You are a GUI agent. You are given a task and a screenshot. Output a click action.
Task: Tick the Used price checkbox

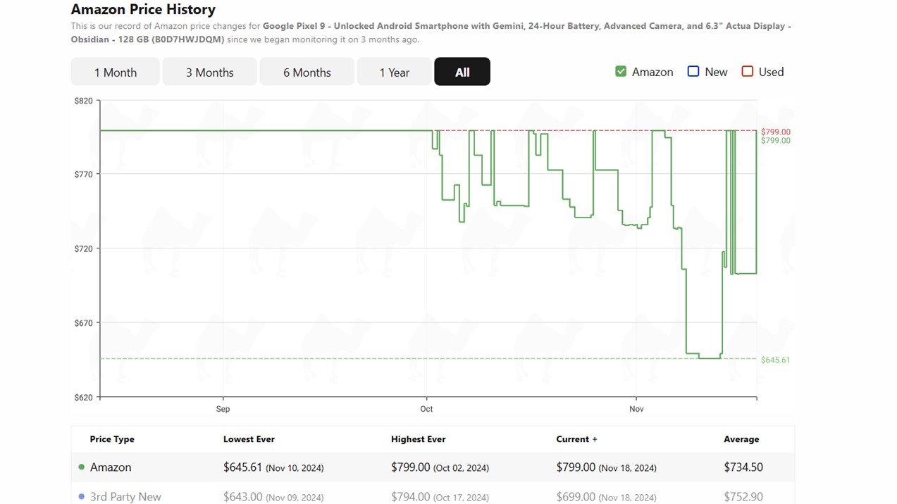[x=748, y=72]
